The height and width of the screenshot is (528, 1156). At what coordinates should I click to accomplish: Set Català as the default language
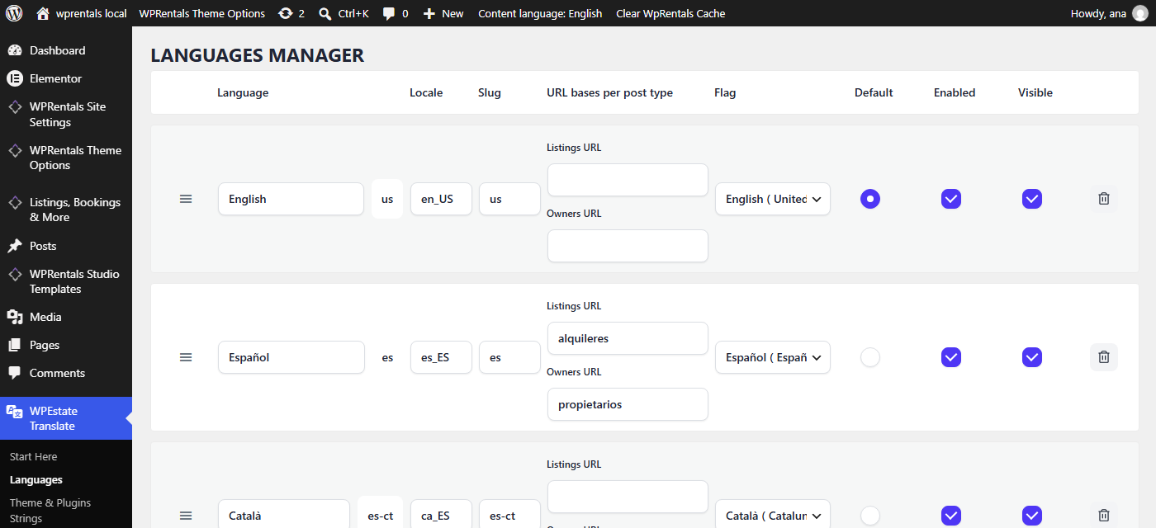tap(870, 516)
